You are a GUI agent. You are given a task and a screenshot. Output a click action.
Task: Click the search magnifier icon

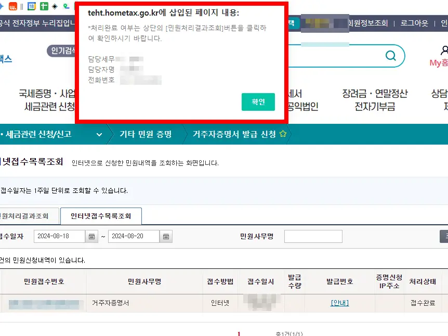[x=390, y=56]
